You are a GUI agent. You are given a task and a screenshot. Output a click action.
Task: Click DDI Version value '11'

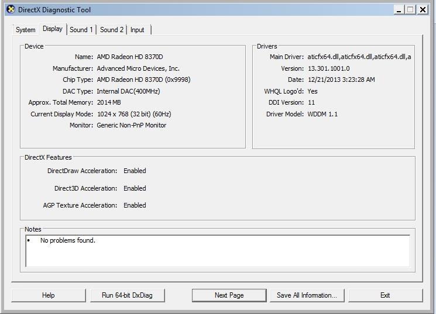(311, 102)
